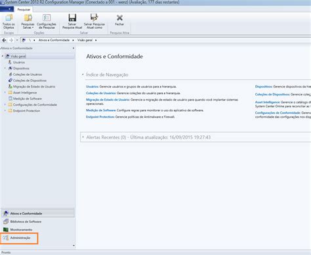Click Visão geral in the breadcrumb bar

85,40
